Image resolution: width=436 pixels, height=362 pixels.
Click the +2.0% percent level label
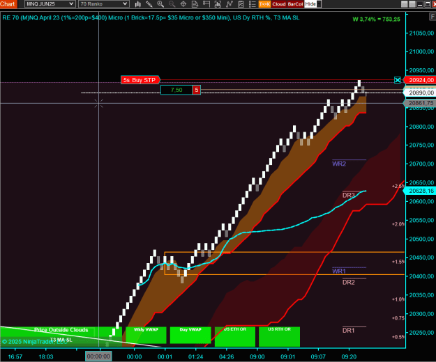[x=398, y=224]
